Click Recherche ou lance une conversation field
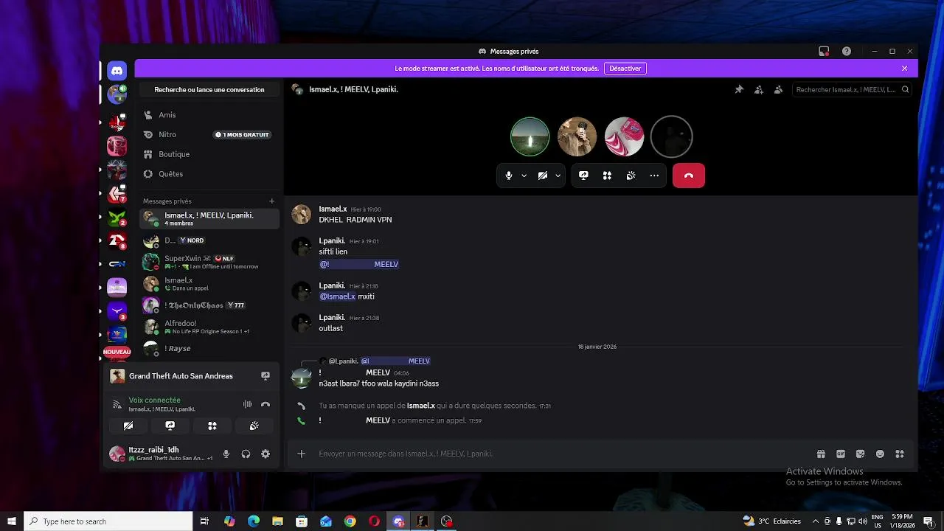 pos(209,90)
